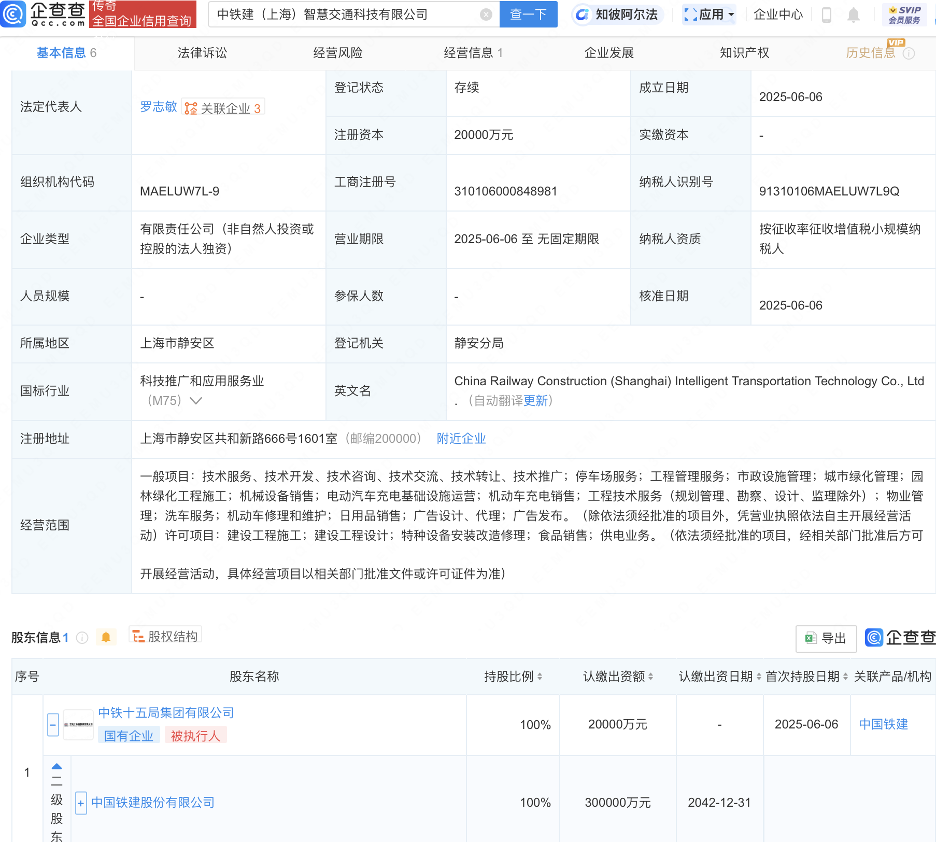Clear the search box text
The image size is (936, 842).
[486, 15]
